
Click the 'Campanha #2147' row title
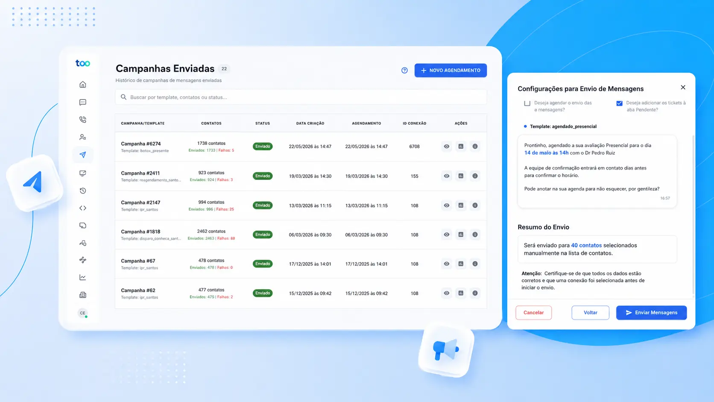coord(140,203)
